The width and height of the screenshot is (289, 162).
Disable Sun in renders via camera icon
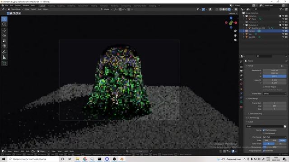point(286,34)
